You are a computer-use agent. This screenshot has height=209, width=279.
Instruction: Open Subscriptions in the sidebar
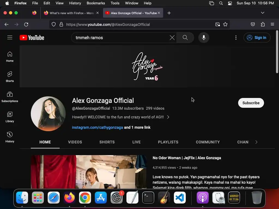coord(10,97)
